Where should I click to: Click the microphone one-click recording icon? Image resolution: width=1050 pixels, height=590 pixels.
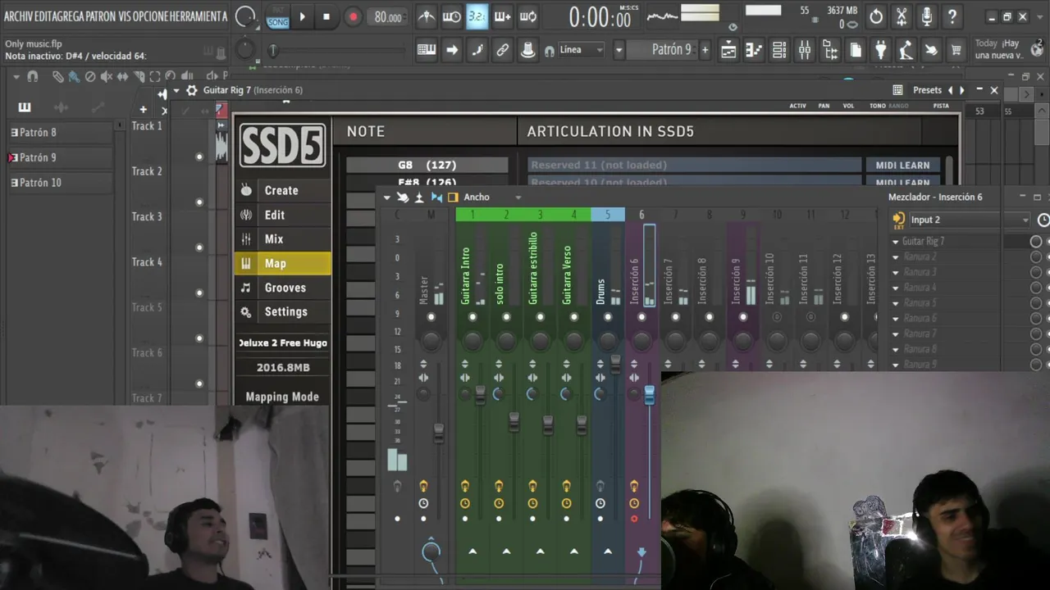coord(927,16)
